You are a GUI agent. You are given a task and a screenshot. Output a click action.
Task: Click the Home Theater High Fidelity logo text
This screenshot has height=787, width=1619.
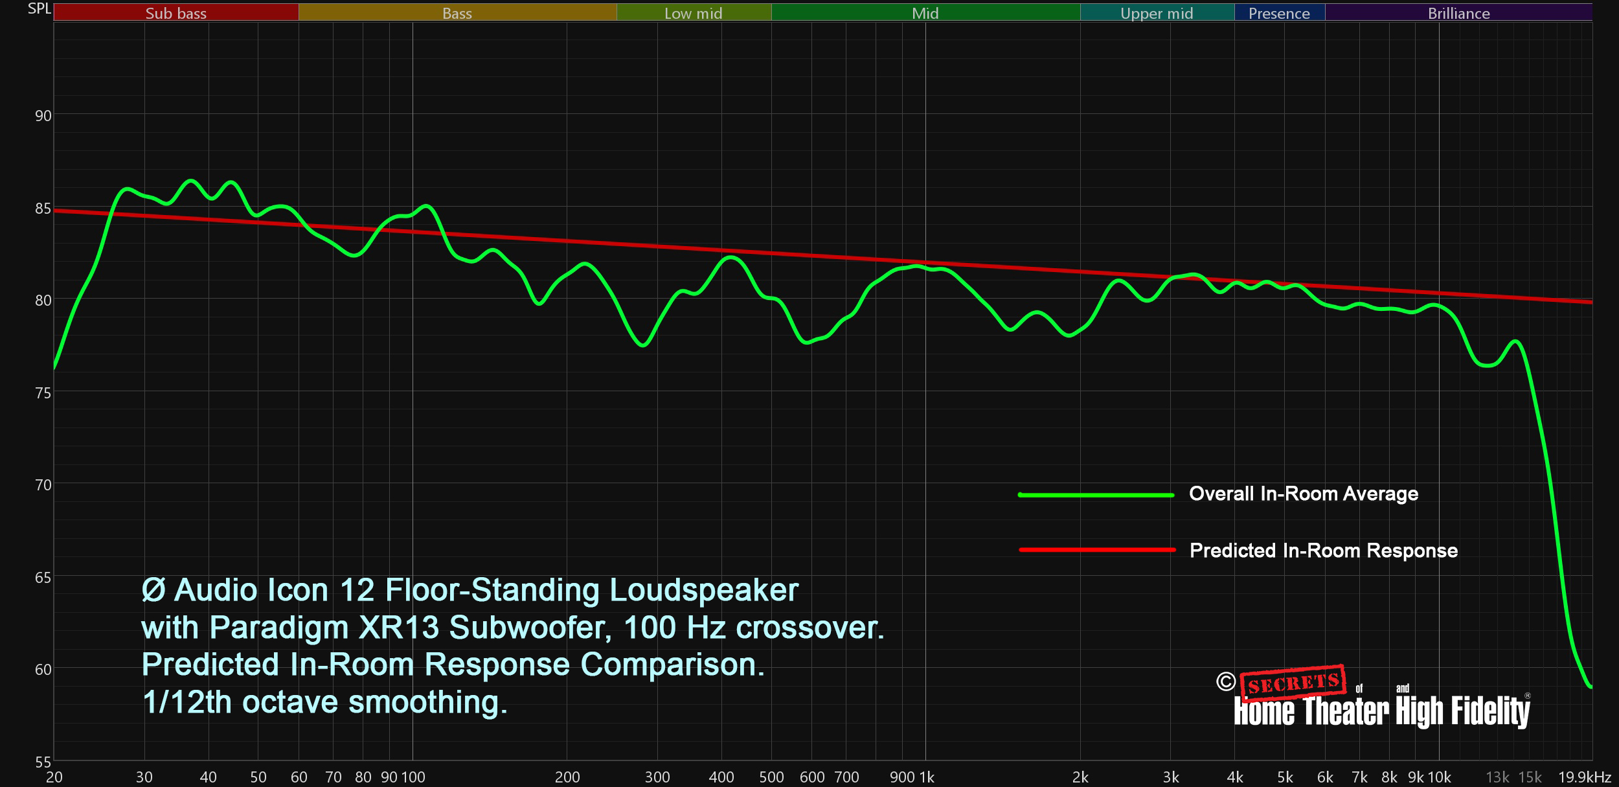pos(1381,711)
